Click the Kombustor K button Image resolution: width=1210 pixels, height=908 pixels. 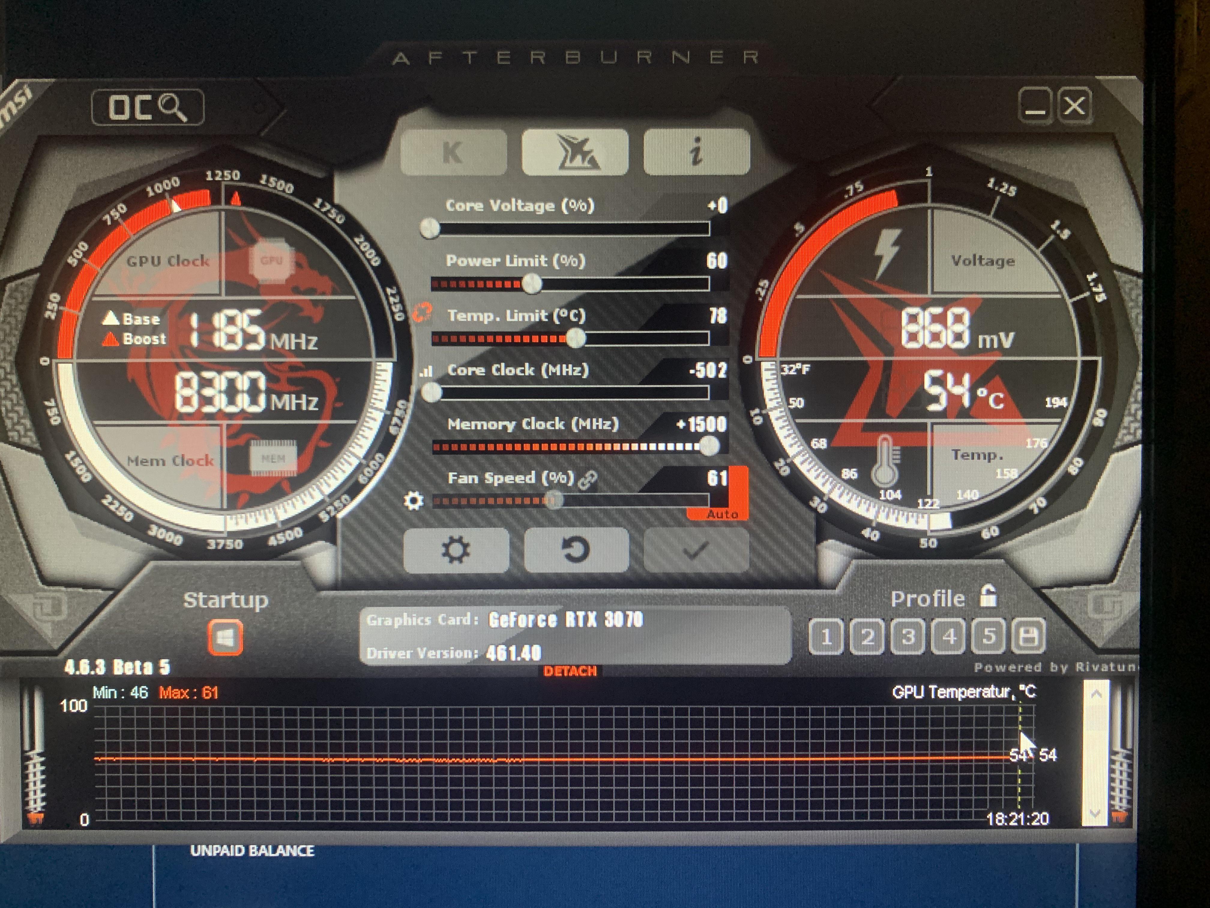[x=453, y=152]
